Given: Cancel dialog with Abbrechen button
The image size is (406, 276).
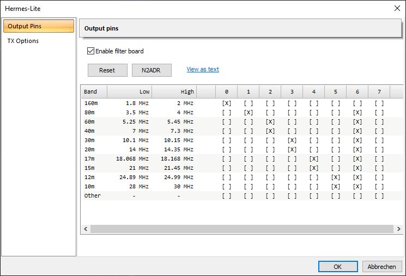Looking at the screenshot, I should click(382, 267).
